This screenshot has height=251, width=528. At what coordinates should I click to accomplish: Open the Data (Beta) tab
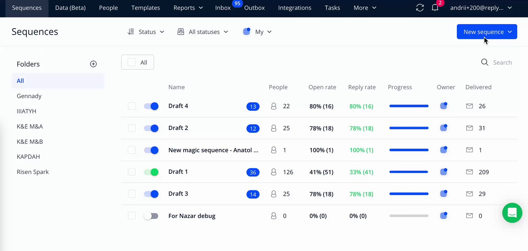[x=70, y=8]
